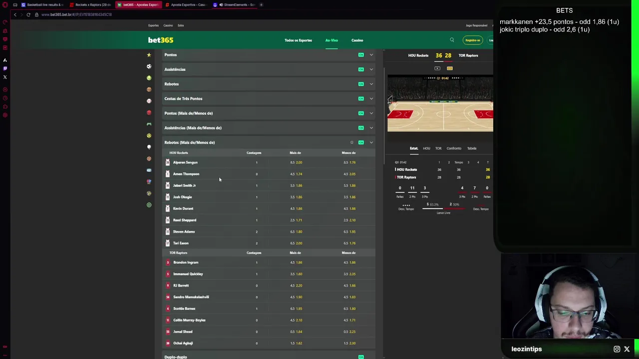The height and width of the screenshot is (359, 639).
Task: Open the Instagram icon on overlay
Action: point(617,349)
